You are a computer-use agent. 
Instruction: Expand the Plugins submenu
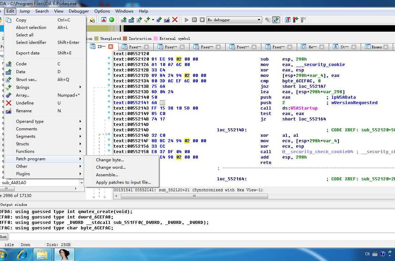click(x=45, y=174)
